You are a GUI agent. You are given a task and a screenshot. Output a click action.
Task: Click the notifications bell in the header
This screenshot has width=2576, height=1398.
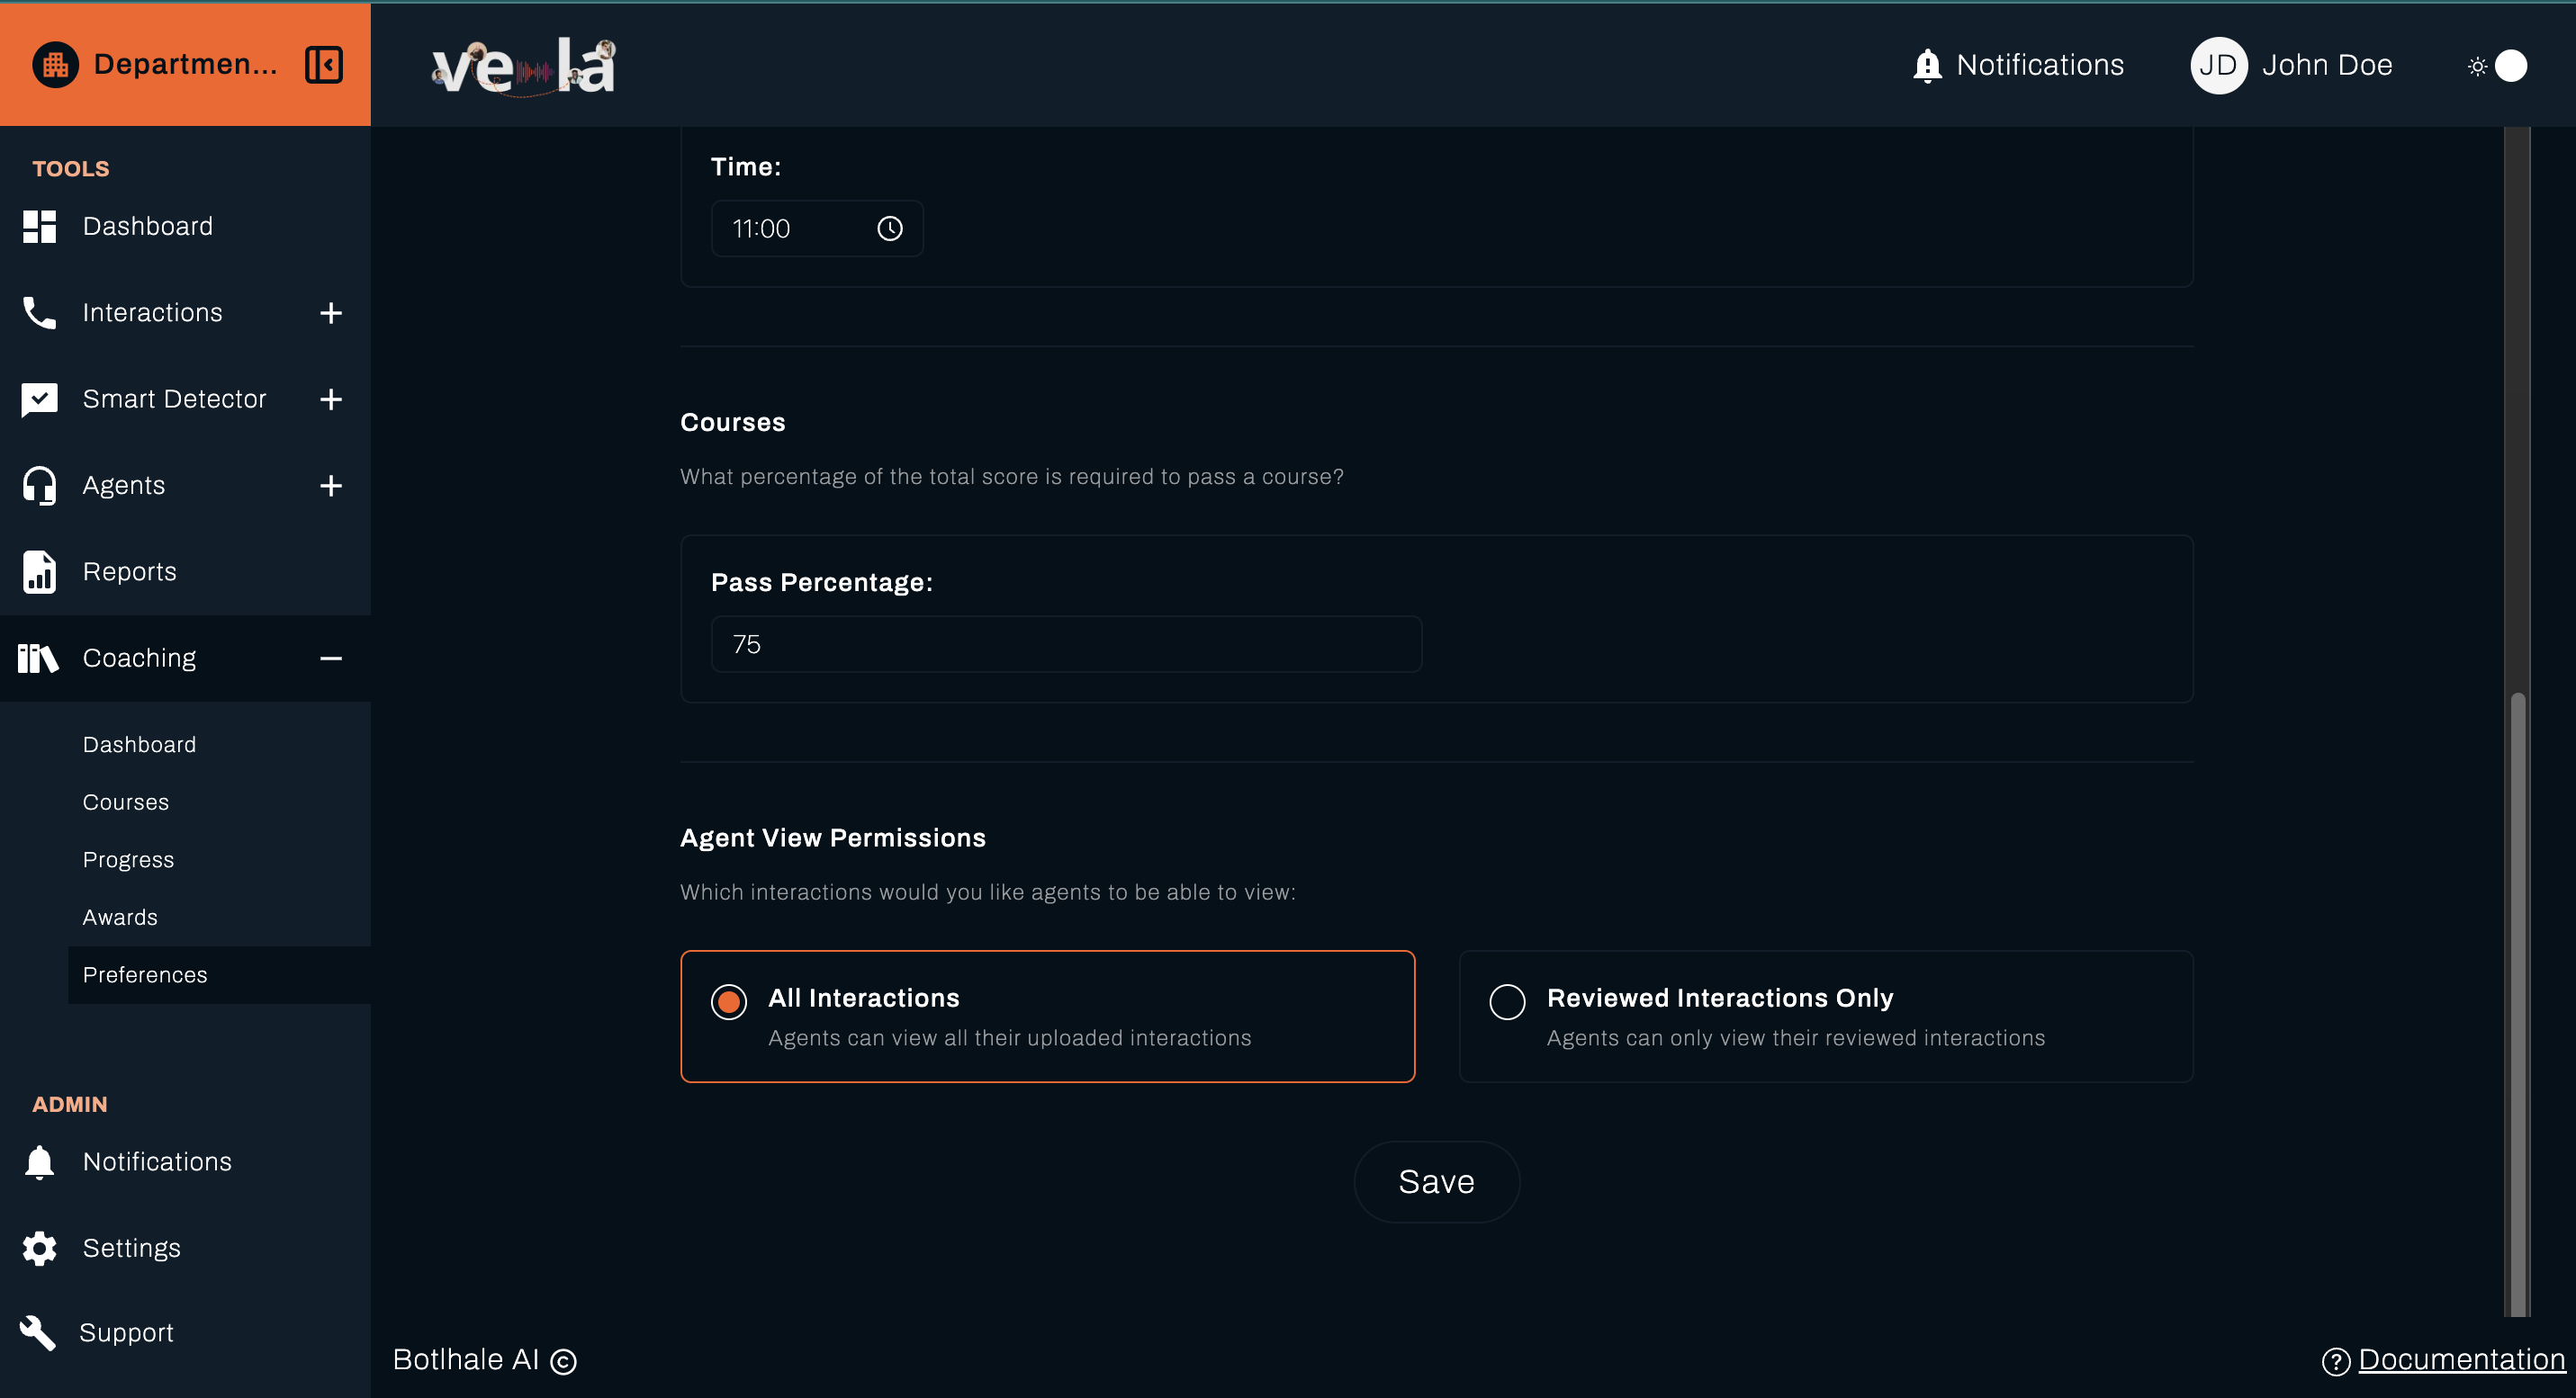coord(1926,66)
